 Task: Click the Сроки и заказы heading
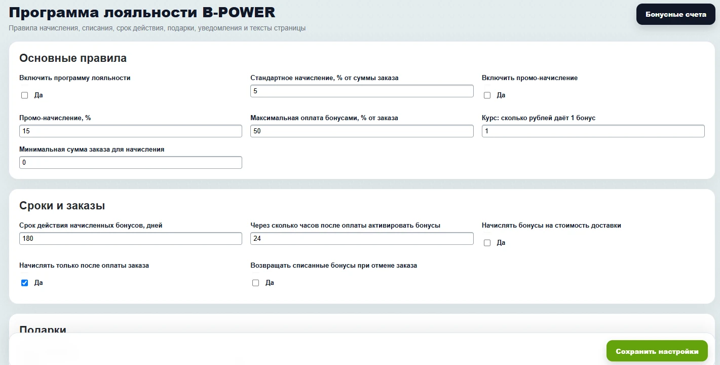pos(62,206)
